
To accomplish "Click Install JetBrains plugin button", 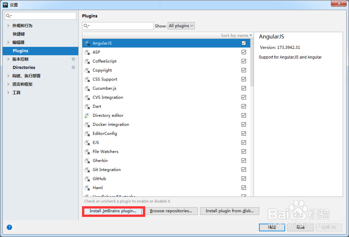I will coord(113,211).
